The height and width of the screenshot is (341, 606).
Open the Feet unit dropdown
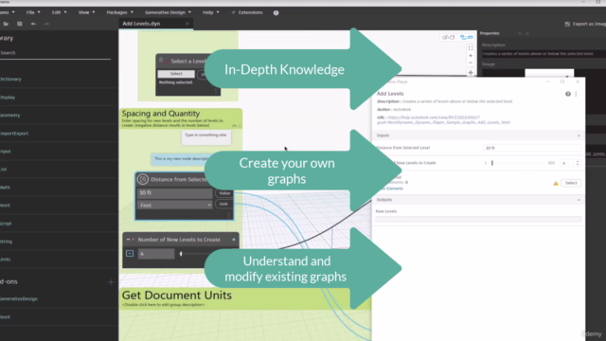coord(174,206)
